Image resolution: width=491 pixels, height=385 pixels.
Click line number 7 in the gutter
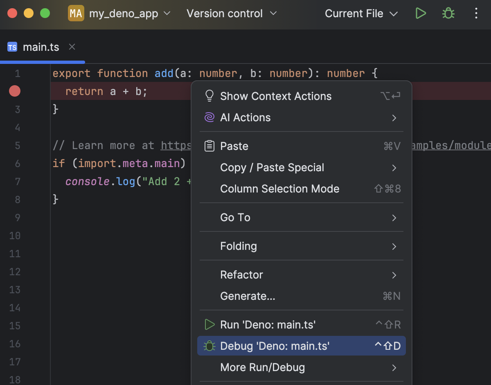point(17,181)
